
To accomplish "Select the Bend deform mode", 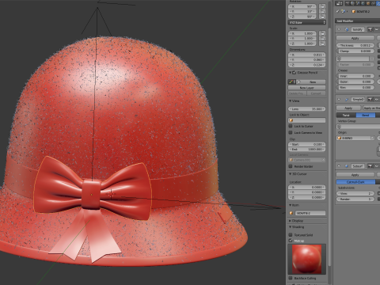I will [x=366, y=116].
